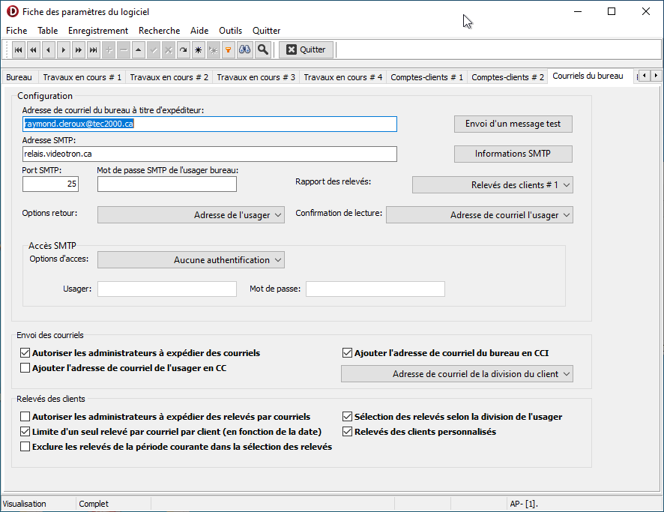Click the 'Complet' status bar text
Viewport: 664px width, 512px height.
[x=94, y=504]
